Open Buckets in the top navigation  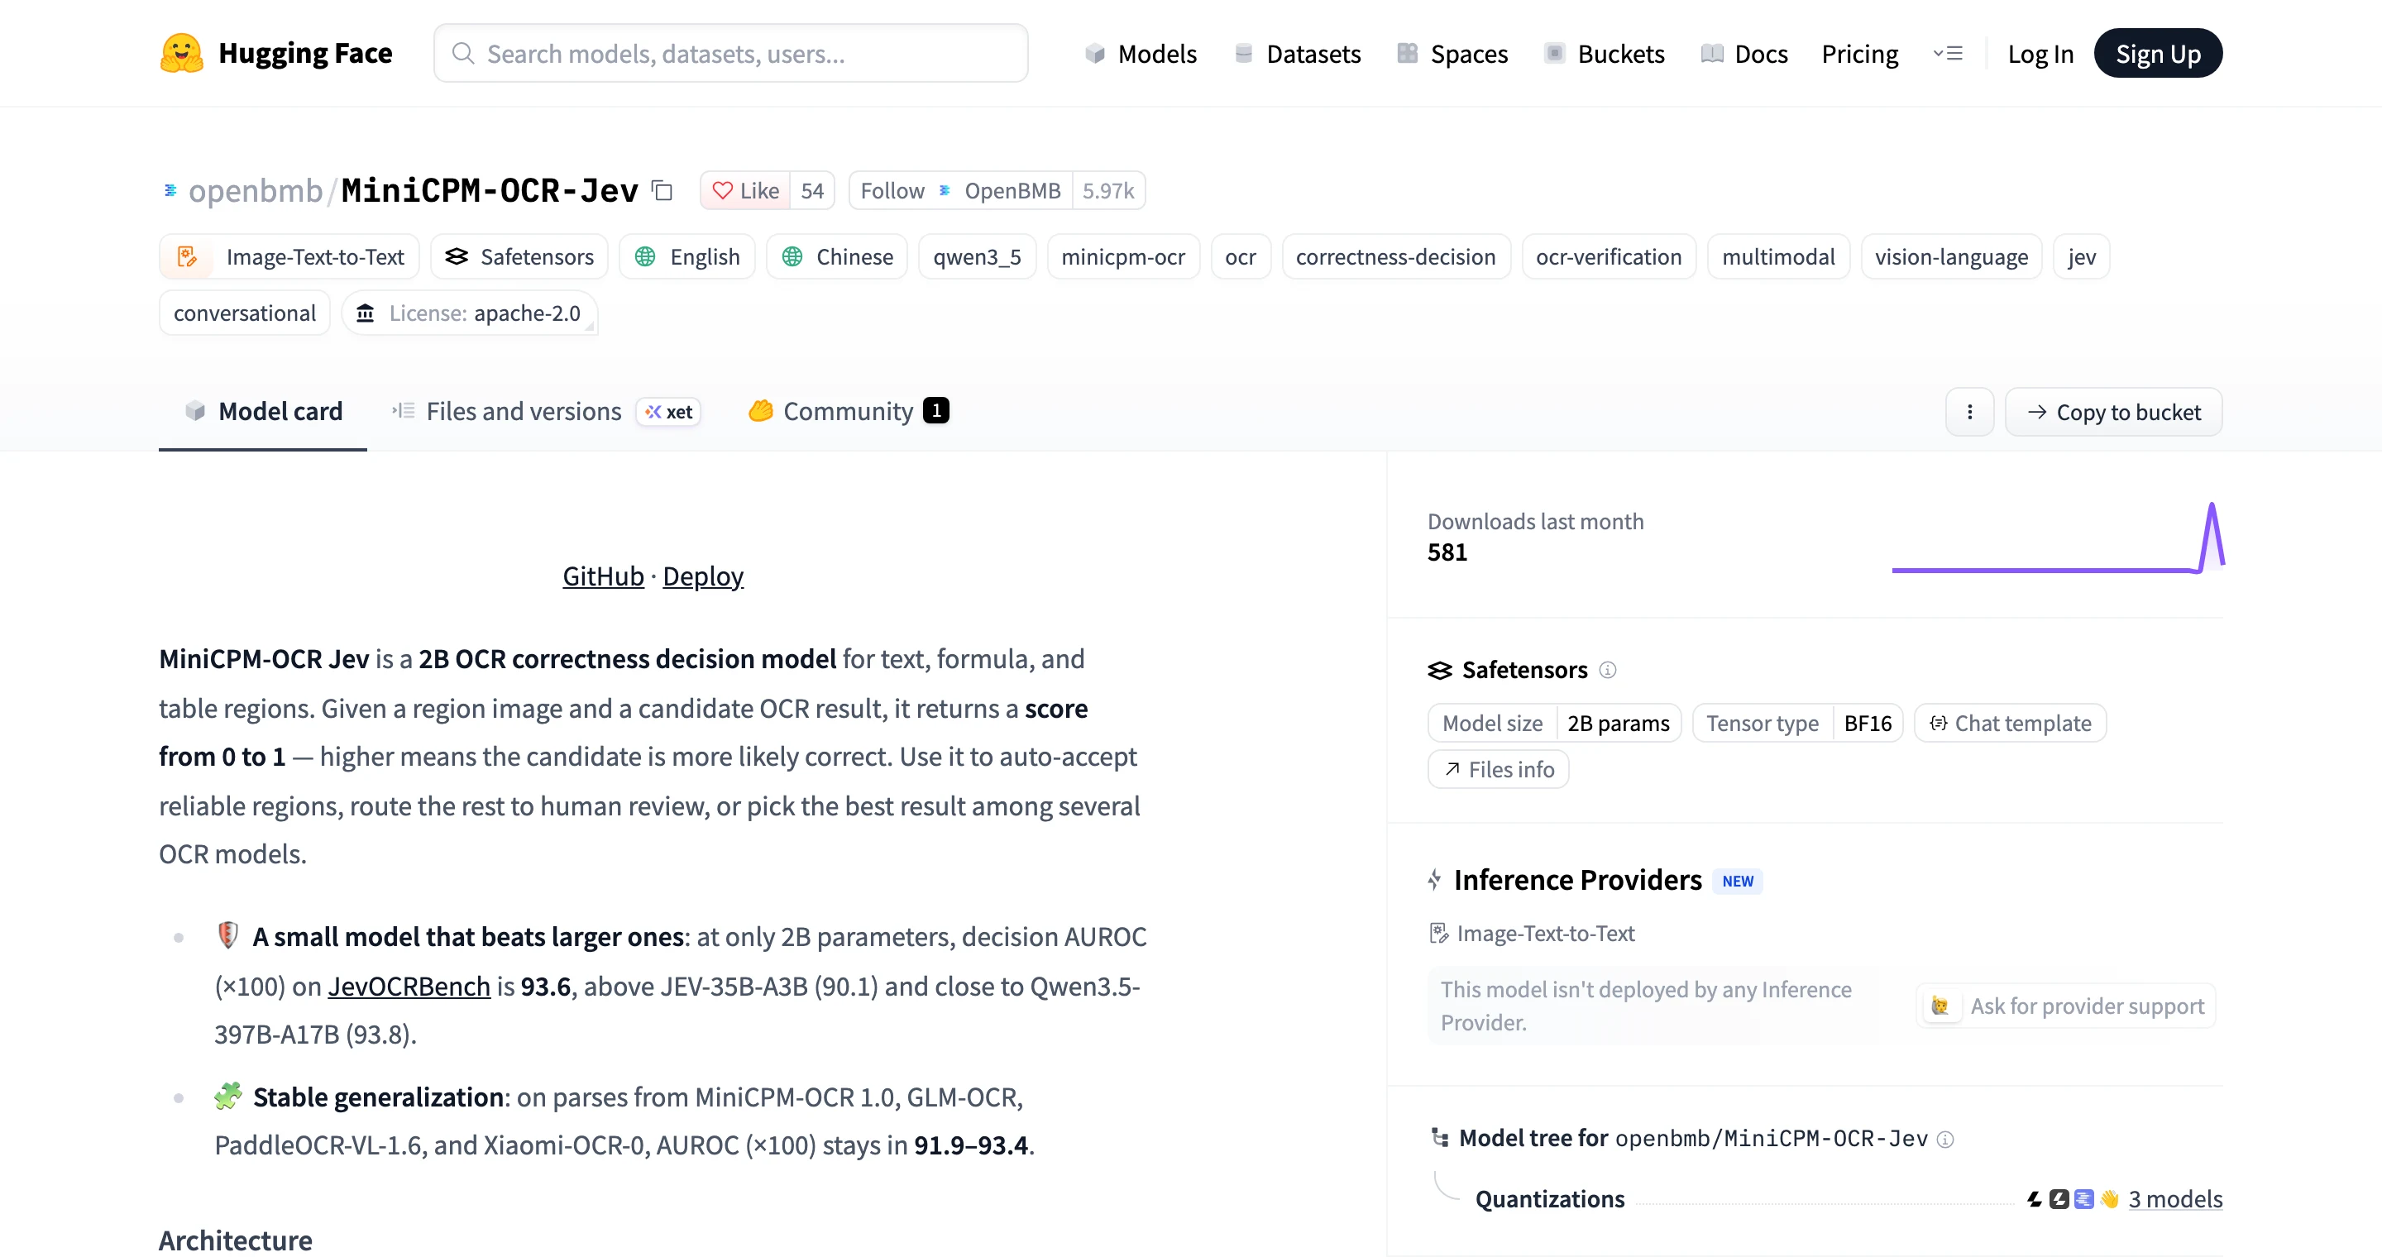click(x=1605, y=54)
